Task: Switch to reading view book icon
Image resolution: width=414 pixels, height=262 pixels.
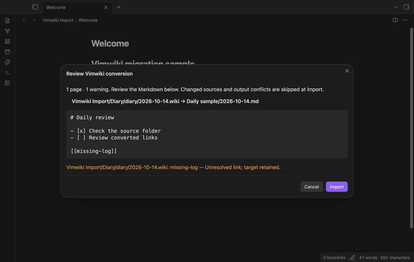Action: tap(395, 20)
